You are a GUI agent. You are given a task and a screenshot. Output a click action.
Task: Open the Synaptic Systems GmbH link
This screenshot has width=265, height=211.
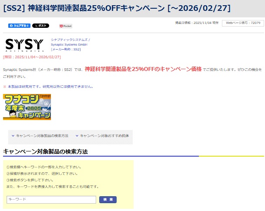pos(69,44)
